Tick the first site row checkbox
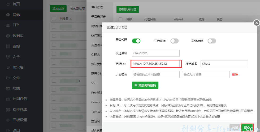Screen dimensions: 260x132 click(x=54, y=27)
